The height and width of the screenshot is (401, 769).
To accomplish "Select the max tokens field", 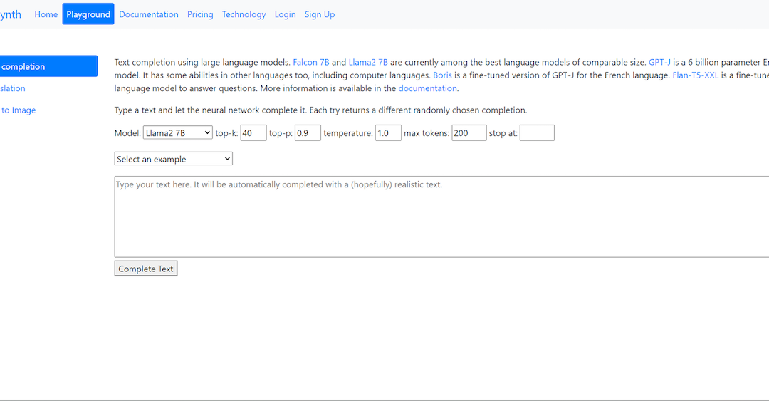I will pos(469,132).
